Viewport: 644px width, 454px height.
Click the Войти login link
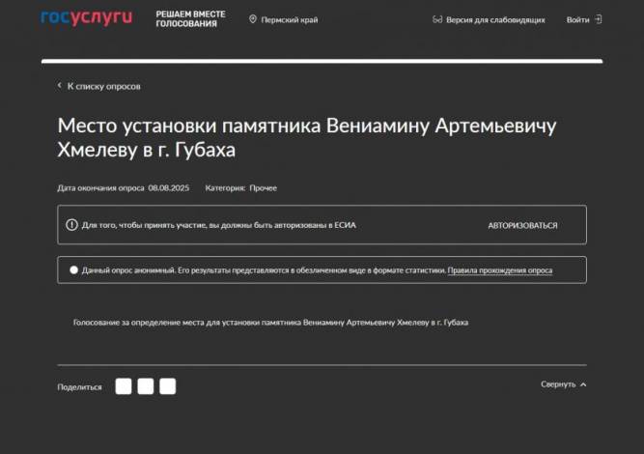(x=577, y=19)
